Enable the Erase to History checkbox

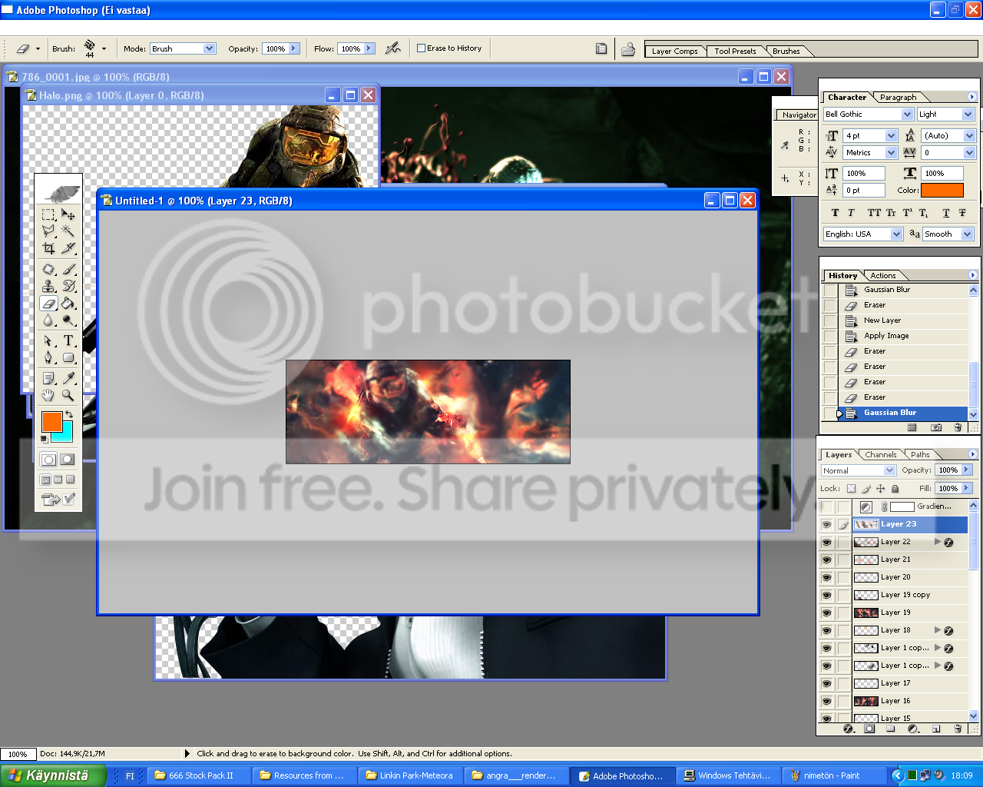[x=421, y=48]
